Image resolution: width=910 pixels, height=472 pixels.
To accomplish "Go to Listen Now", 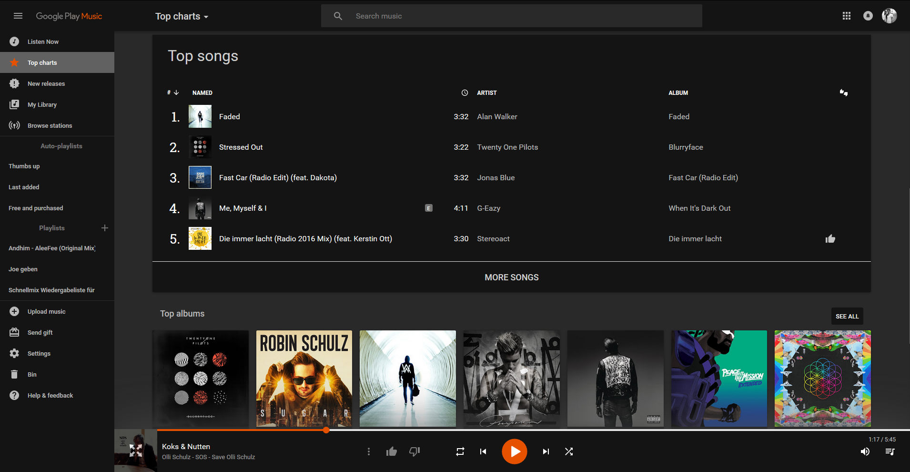I will (57, 41).
